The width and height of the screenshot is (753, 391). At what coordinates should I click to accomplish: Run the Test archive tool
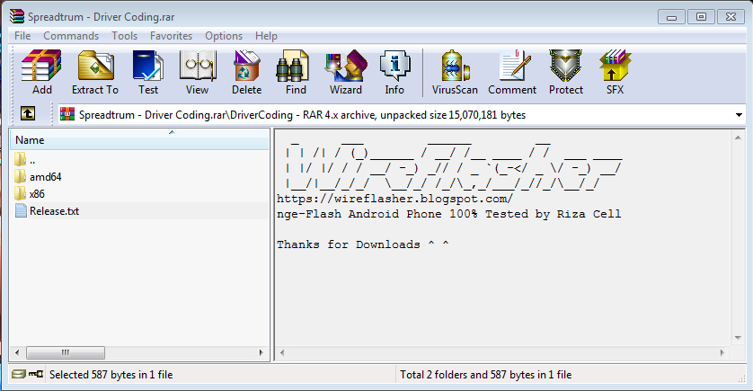pos(148,72)
